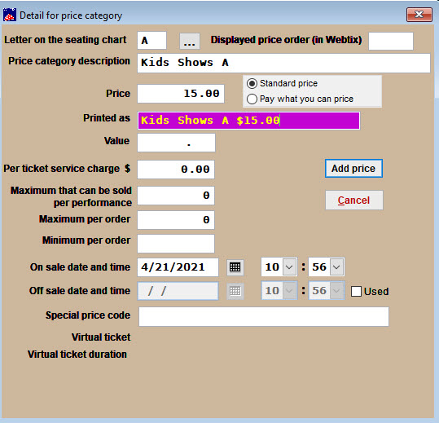
Task: Select the Displayed price order field
Action: (391, 42)
